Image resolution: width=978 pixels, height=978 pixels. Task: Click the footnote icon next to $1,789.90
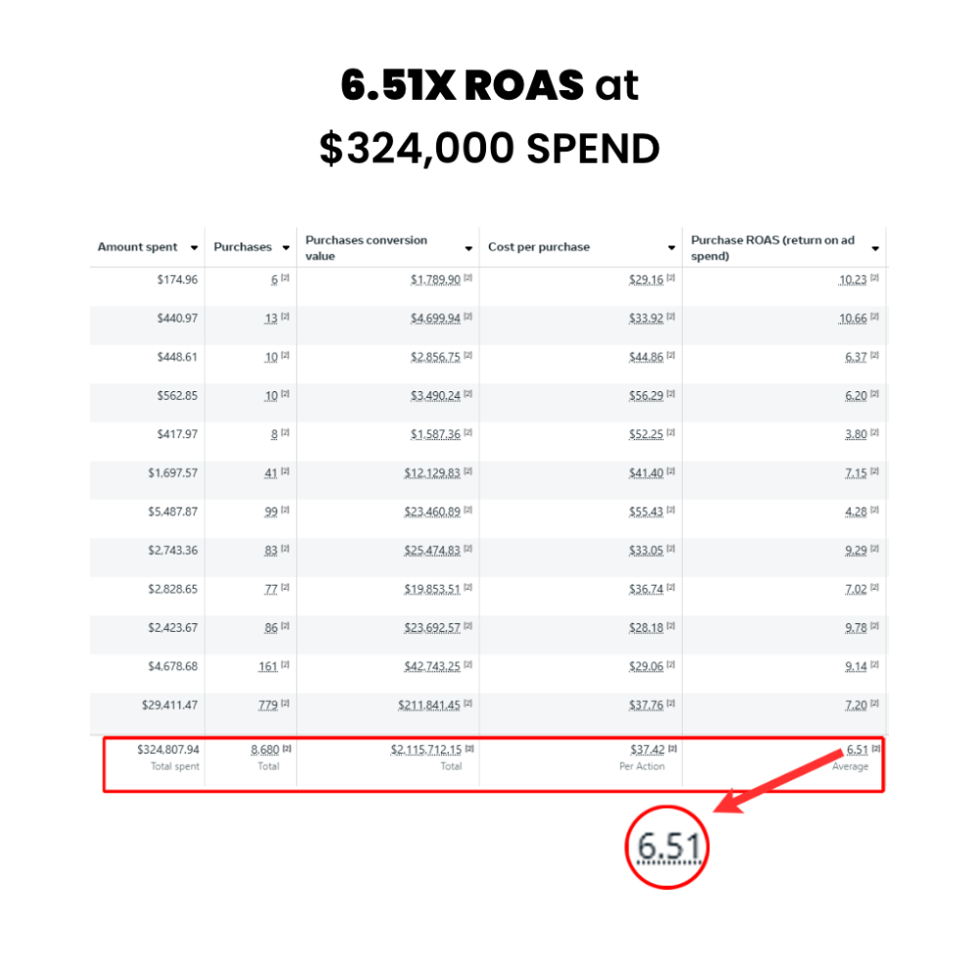click(x=467, y=279)
